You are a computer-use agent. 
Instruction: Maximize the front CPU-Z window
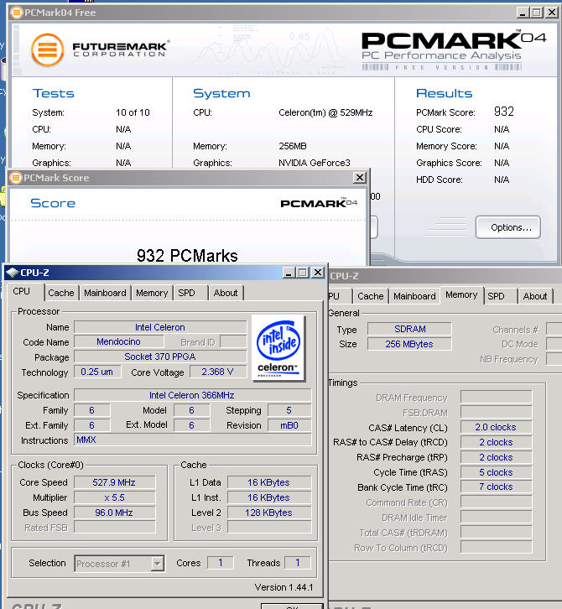tap(303, 273)
